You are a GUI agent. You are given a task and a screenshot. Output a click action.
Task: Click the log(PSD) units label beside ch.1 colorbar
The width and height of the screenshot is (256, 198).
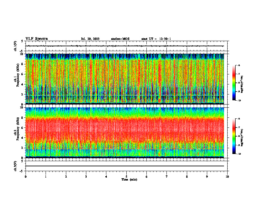pos(242,84)
